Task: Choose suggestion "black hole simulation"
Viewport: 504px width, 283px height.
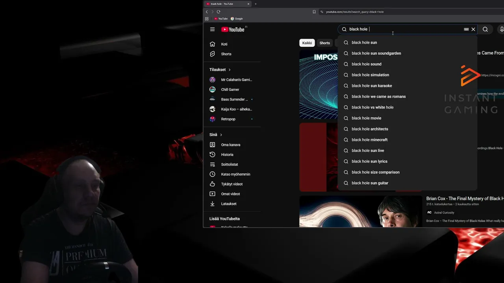Action: (408, 75)
